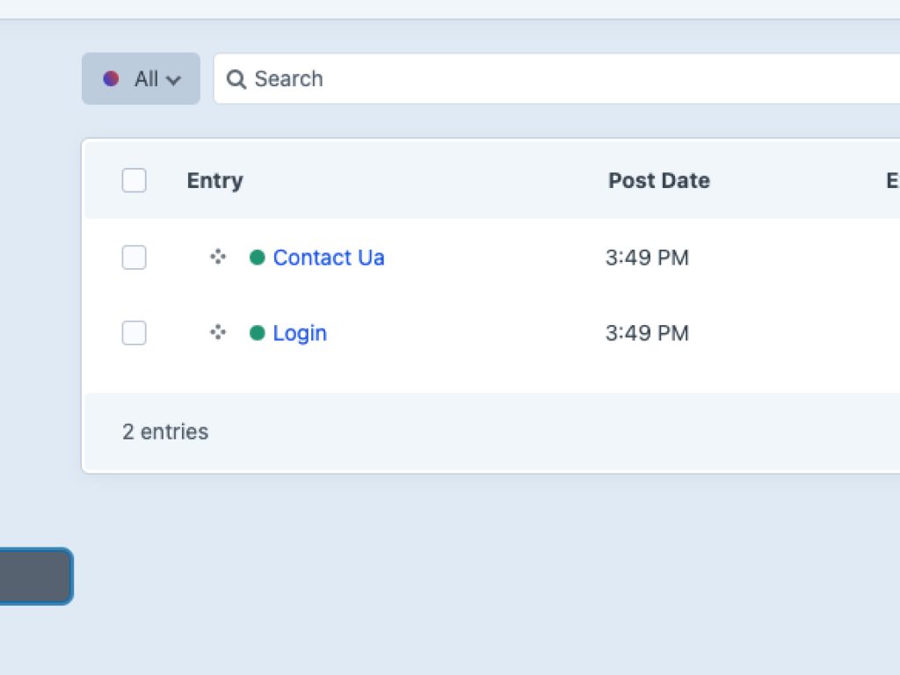The image size is (900, 675).
Task: Click the 2 entries footer count
Action: click(165, 432)
